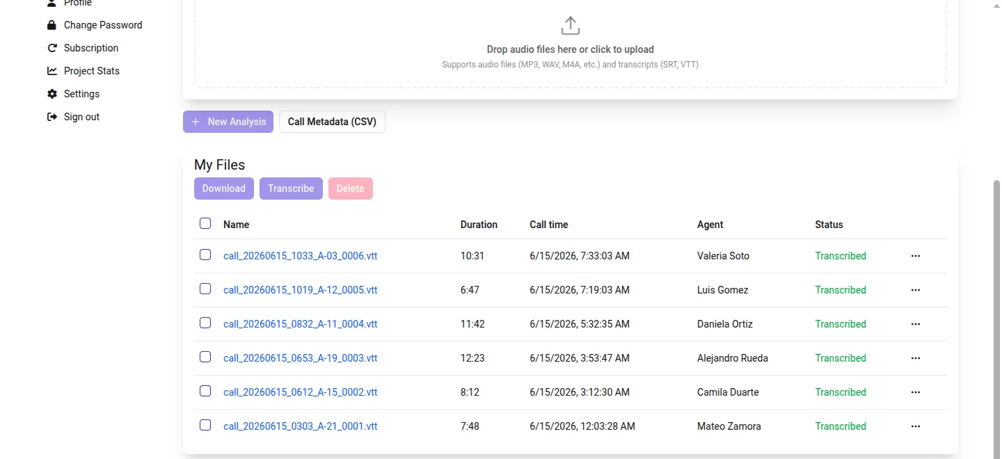
Task: Open file call_20260615_0832_A-11_0004.vtt
Action: pyautogui.click(x=301, y=324)
